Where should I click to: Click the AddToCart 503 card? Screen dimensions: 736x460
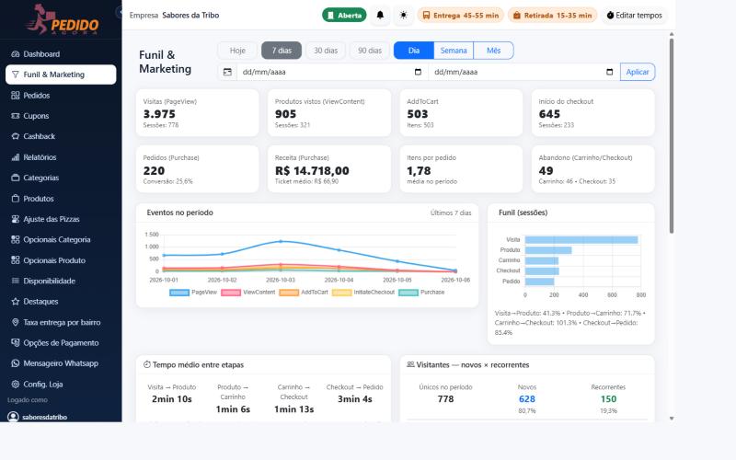pyautogui.click(x=461, y=112)
